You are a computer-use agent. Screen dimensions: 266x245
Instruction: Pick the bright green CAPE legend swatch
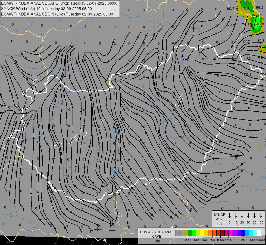[x=194, y=233]
